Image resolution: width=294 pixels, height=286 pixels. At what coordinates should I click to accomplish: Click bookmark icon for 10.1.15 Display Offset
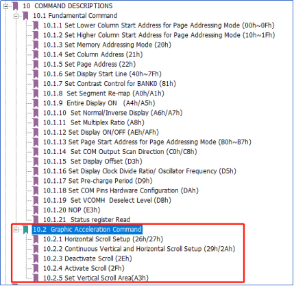(x=36, y=162)
